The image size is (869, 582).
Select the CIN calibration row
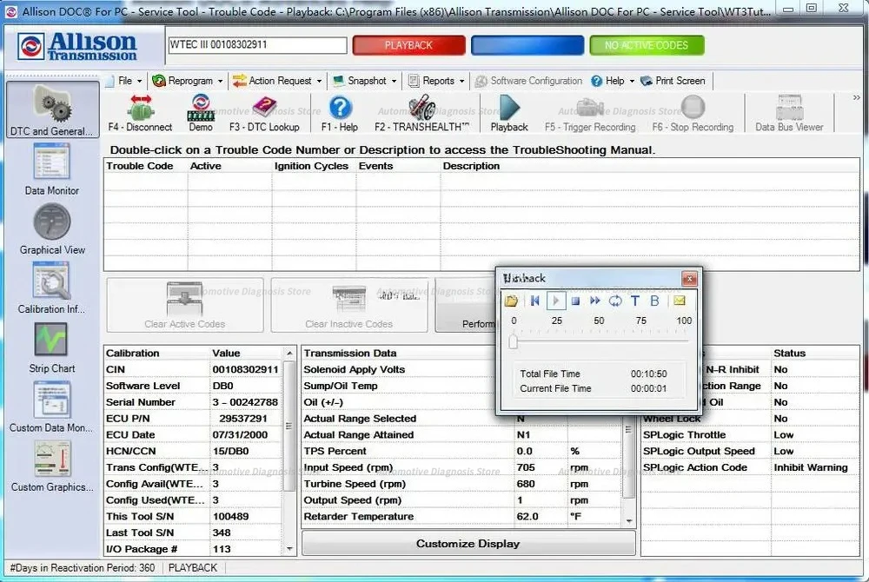pyautogui.click(x=193, y=369)
